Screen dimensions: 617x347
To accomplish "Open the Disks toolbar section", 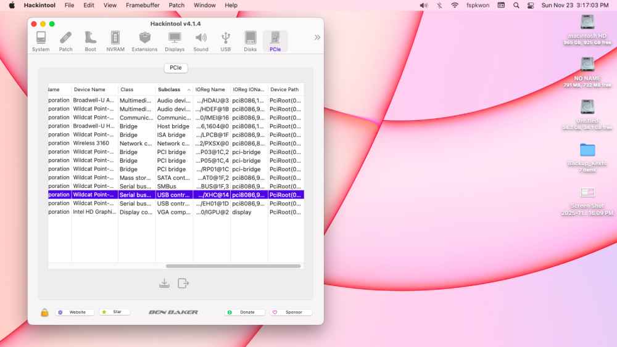I will tap(251, 41).
